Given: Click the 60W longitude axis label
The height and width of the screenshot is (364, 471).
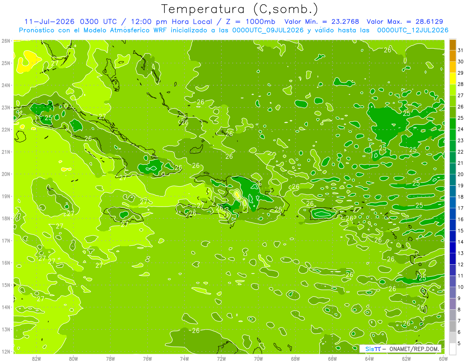Looking at the screenshot, I should click(444, 359).
